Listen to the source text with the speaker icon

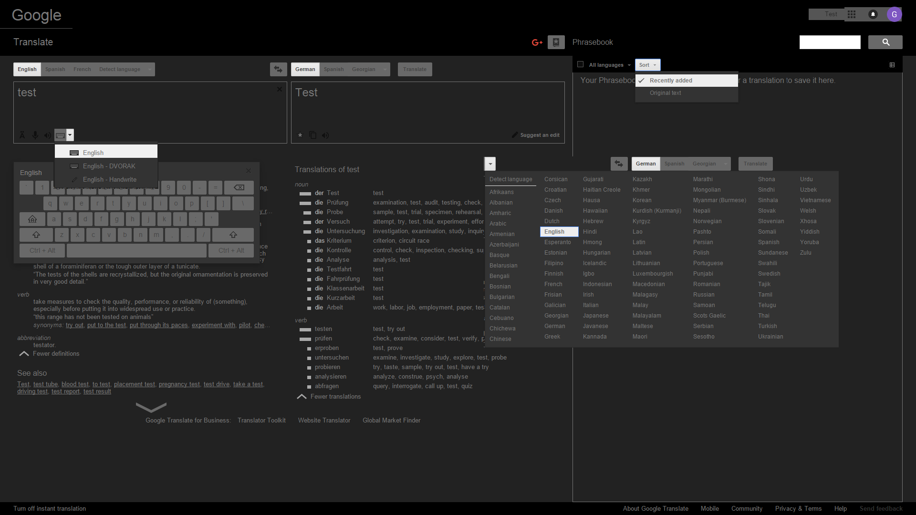pyautogui.click(x=48, y=135)
